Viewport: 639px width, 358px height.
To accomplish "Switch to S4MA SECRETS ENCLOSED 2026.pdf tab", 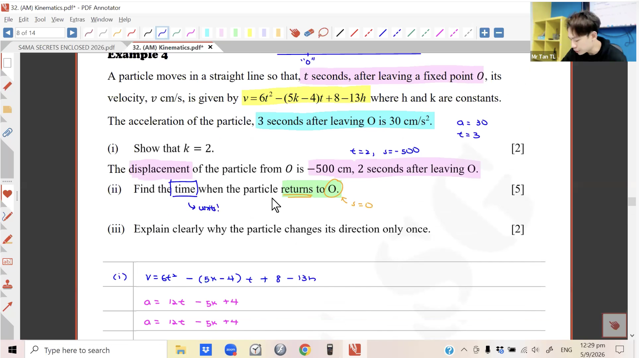I will [x=66, y=47].
